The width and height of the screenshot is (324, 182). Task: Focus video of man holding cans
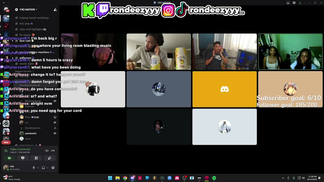[159, 52]
